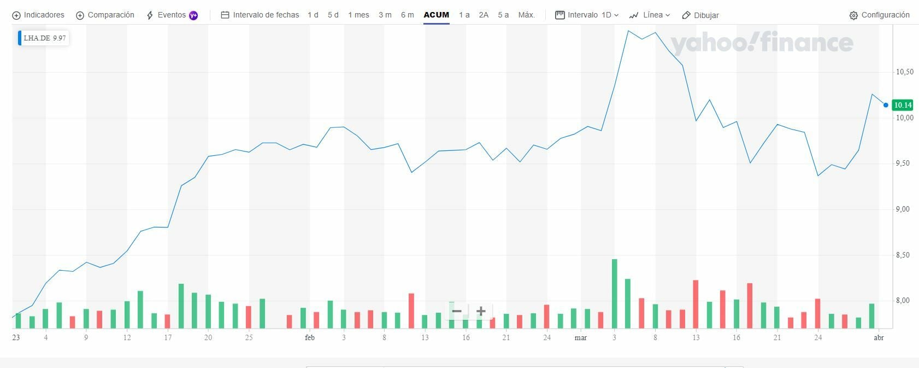Zoom out with the chart minus button
This screenshot has height=368, width=919.
coord(457,311)
